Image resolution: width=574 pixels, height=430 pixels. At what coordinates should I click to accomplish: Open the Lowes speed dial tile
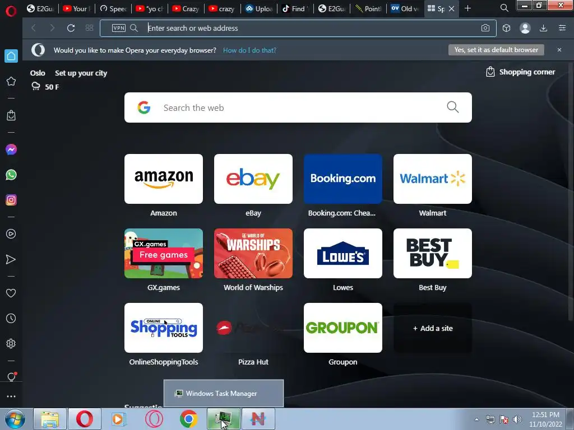343,254
